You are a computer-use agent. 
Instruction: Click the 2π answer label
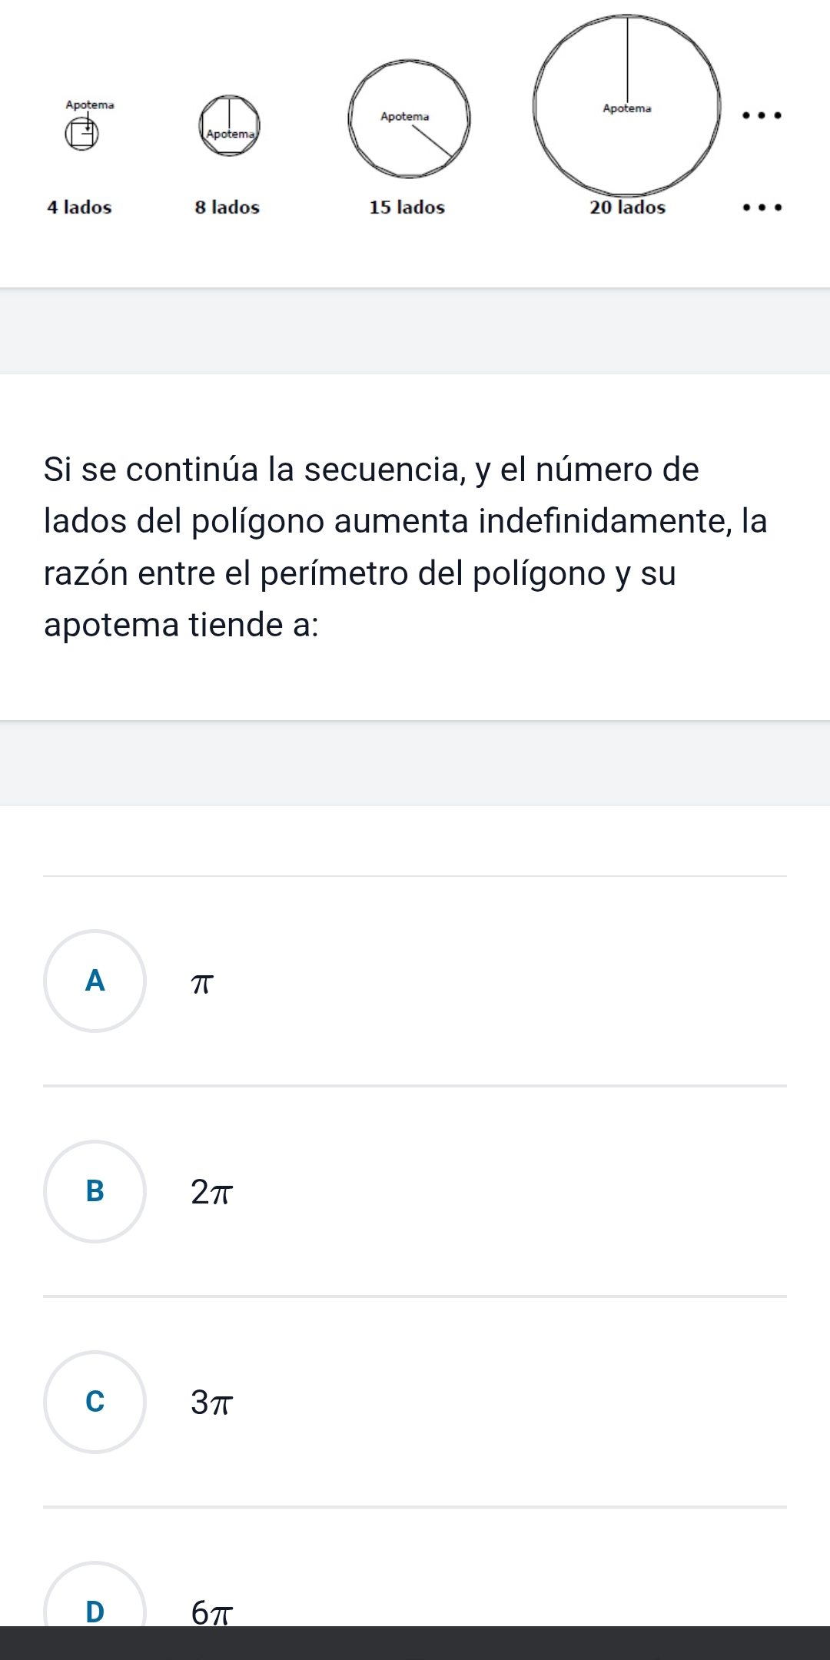coord(210,1193)
